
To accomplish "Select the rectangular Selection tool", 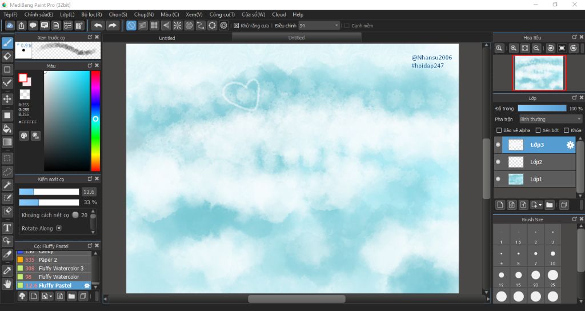I will coord(7,158).
